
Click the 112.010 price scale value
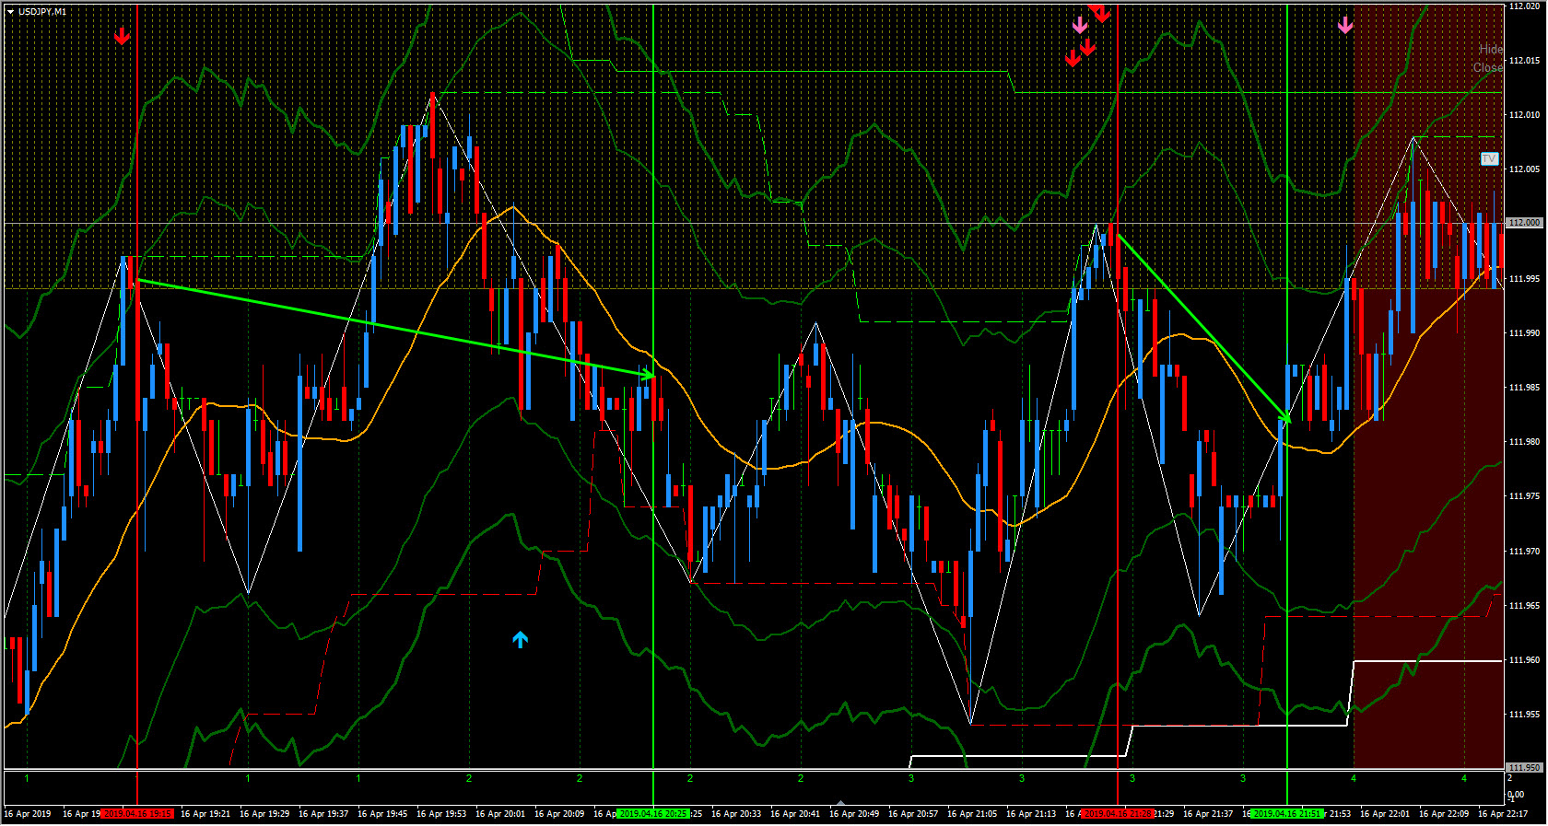(x=1524, y=115)
